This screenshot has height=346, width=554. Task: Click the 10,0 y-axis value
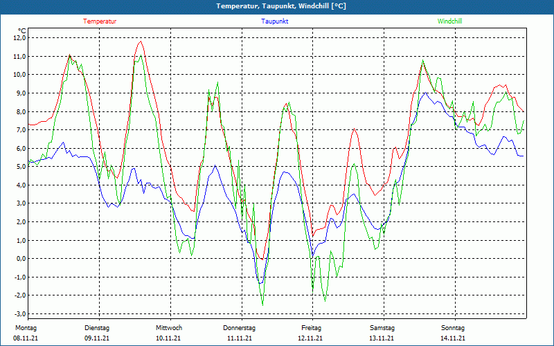click(20, 75)
